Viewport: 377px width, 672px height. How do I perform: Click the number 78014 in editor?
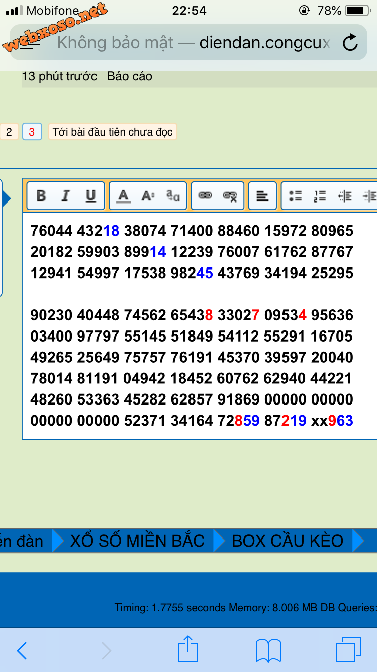pyautogui.click(x=51, y=378)
